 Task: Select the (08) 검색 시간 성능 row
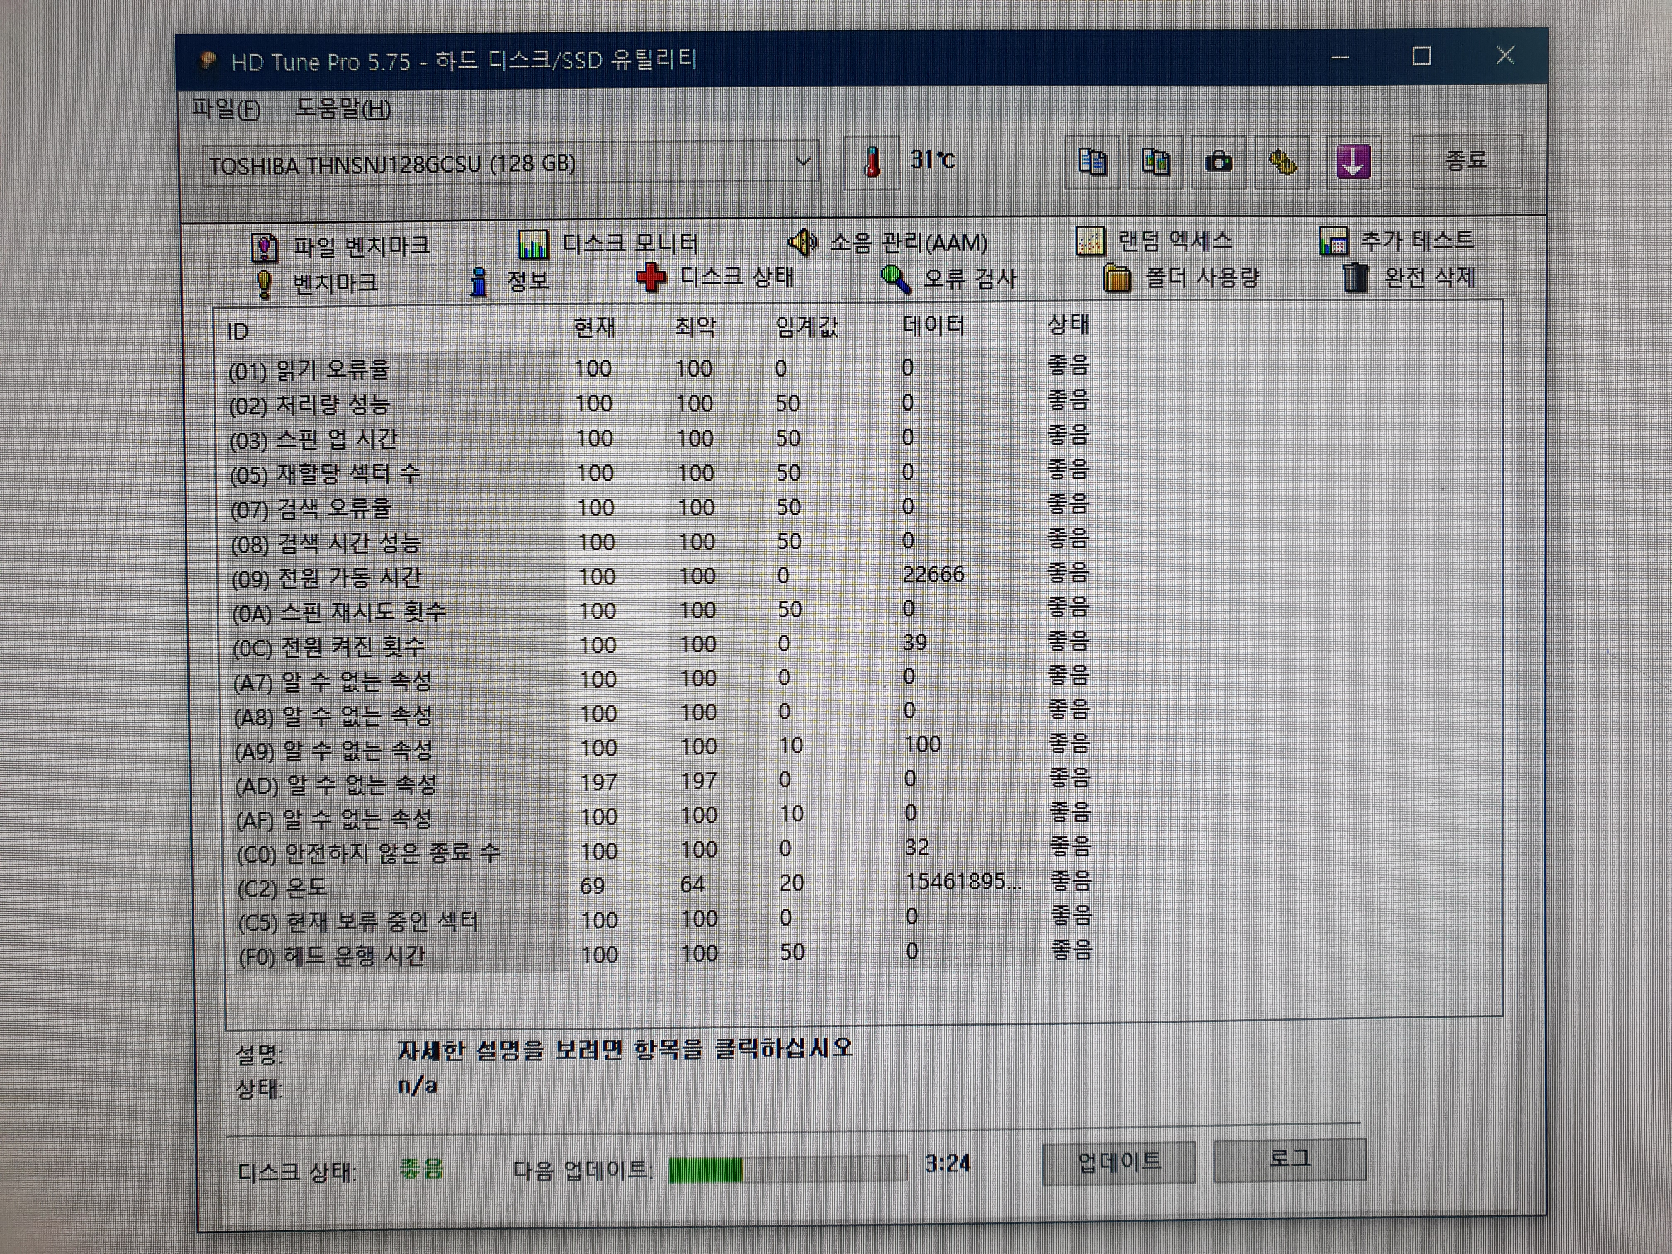tap(660, 542)
